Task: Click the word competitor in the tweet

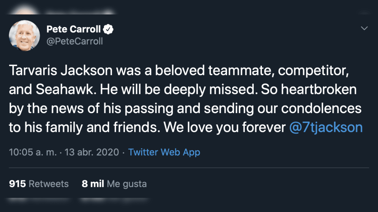Action: 314,71
